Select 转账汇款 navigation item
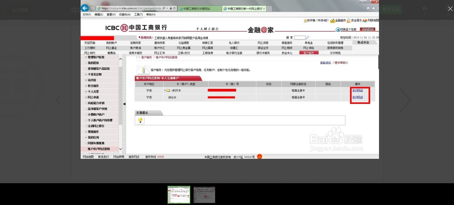454x205 pixels. pyautogui.click(x=208, y=43)
